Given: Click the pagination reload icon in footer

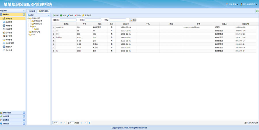Looking at the screenshot, I should [89, 123].
